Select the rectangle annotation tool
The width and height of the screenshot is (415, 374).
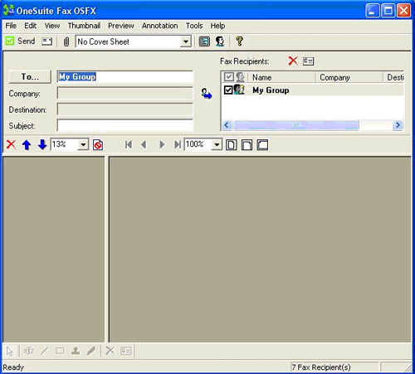point(60,351)
